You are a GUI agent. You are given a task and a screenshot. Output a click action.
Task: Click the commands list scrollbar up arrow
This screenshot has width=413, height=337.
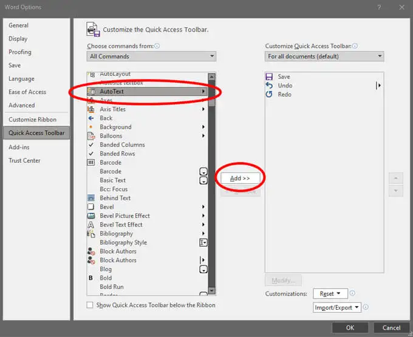[212, 77]
